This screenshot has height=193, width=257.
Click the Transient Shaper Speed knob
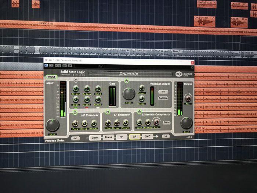click(142, 99)
